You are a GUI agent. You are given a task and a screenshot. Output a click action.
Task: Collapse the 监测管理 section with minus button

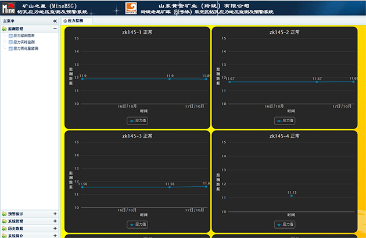[55, 28]
